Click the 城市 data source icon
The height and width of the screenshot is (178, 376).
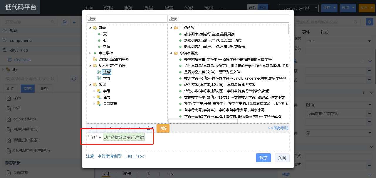pyautogui.click(x=99, y=97)
